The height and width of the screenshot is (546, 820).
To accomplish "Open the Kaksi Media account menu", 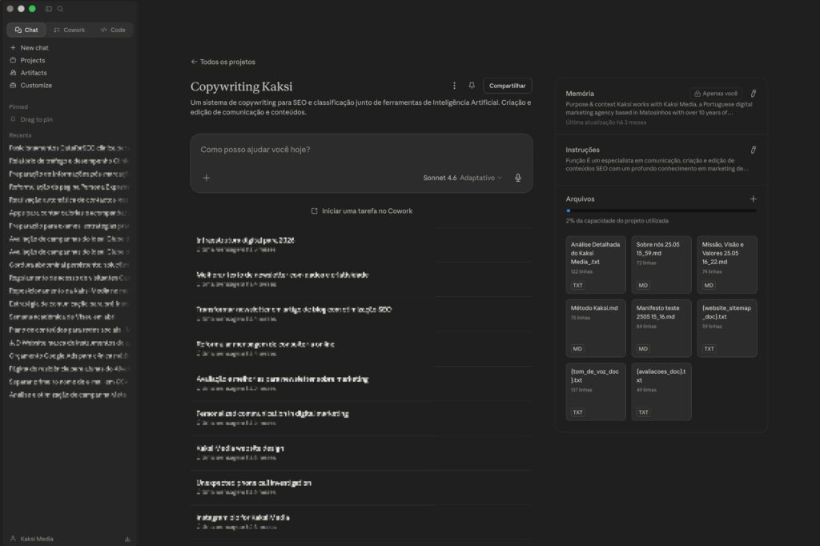I will [x=37, y=539].
